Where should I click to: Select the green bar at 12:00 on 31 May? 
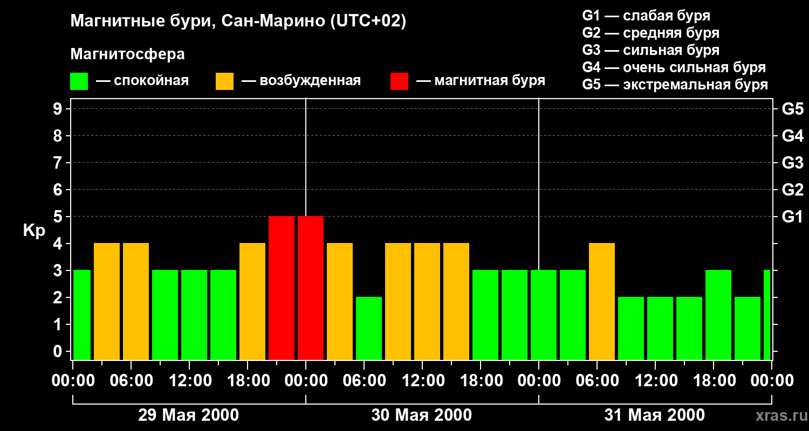point(660,329)
